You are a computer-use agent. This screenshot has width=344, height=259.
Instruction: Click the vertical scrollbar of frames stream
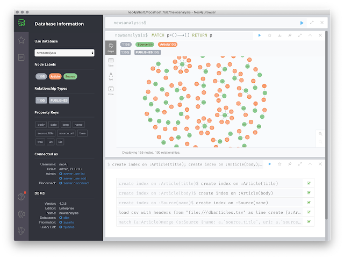tap(326, 125)
